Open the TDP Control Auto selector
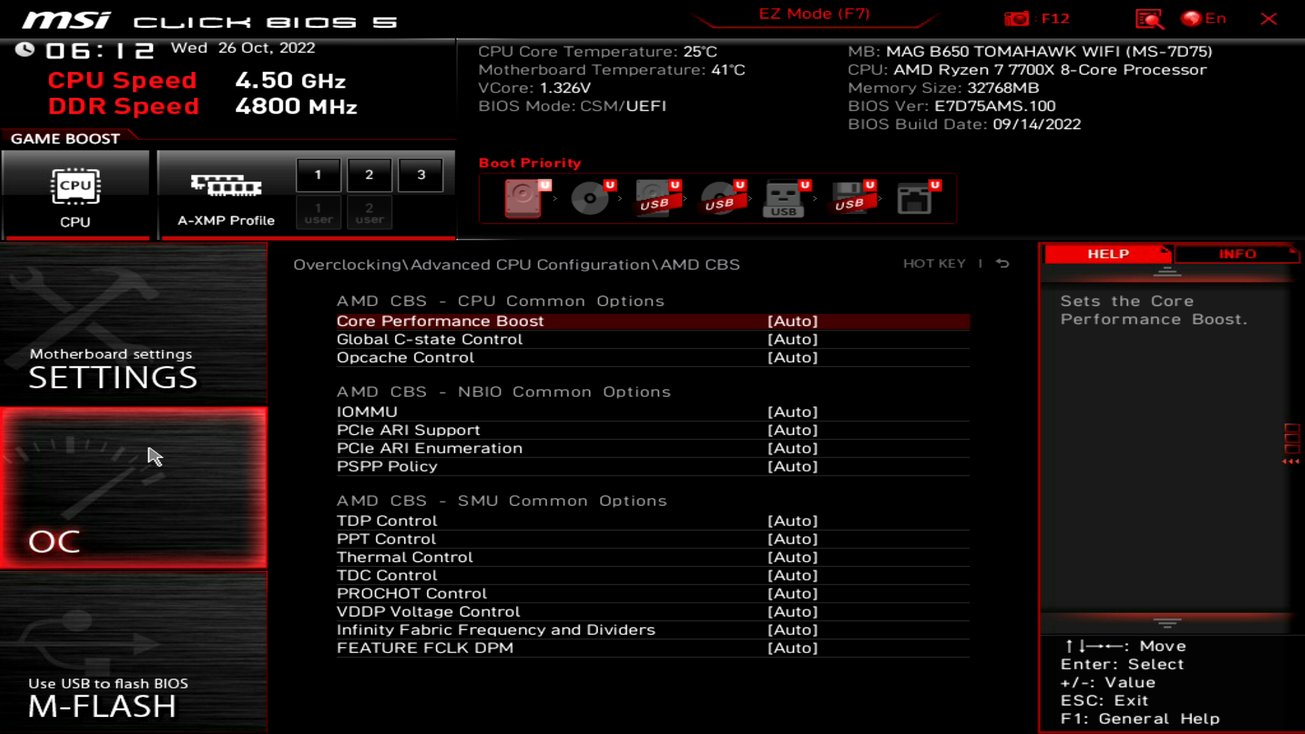The width and height of the screenshot is (1305, 734). coord(793,521)
